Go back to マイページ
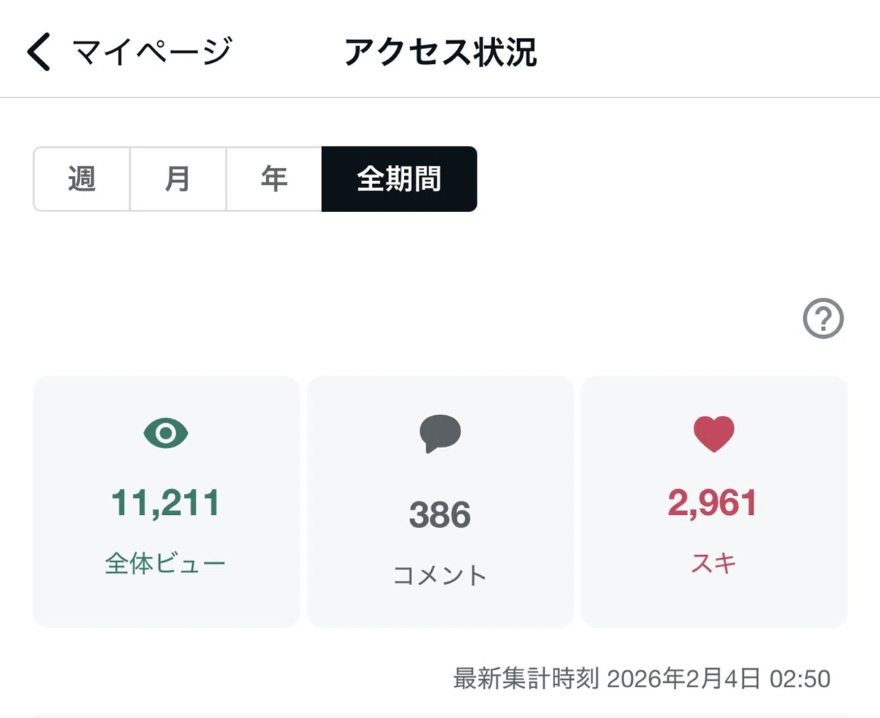The image size is (880, 718). 152,53
